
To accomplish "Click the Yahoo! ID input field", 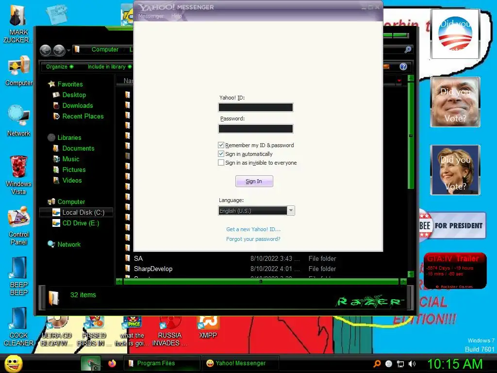I will [x=255, y=107].
